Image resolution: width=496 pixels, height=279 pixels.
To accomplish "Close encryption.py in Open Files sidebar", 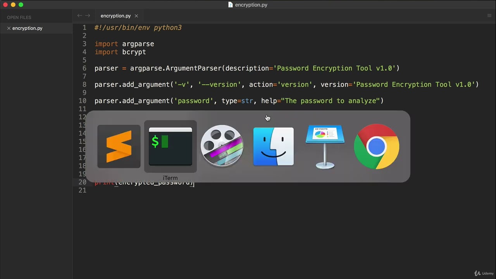I will (9, 28).
